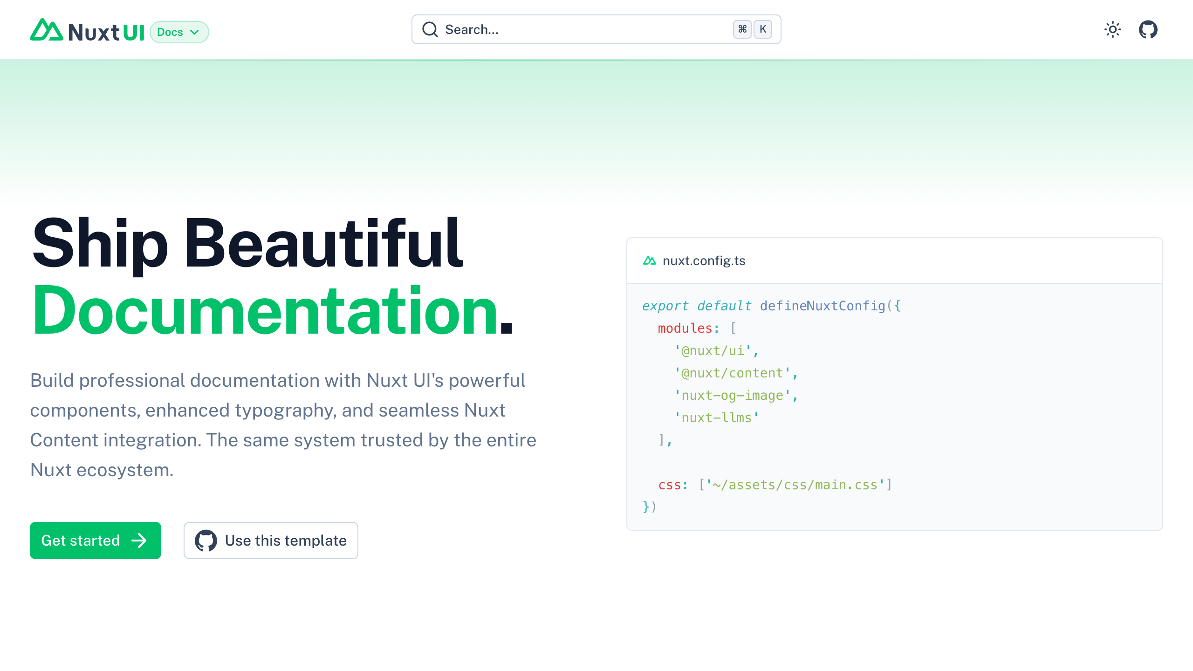Click the K key shortcut badge in search
Screen dimensions: 1193x671
pyautogui.click(x=762, y=29)
